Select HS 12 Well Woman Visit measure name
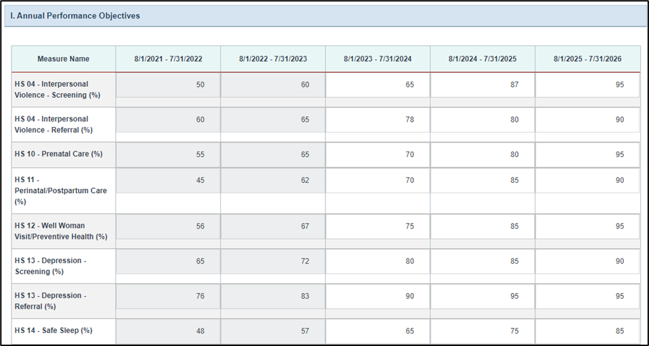The width and height of the screenshot is (649, 346). pos(61,231)
